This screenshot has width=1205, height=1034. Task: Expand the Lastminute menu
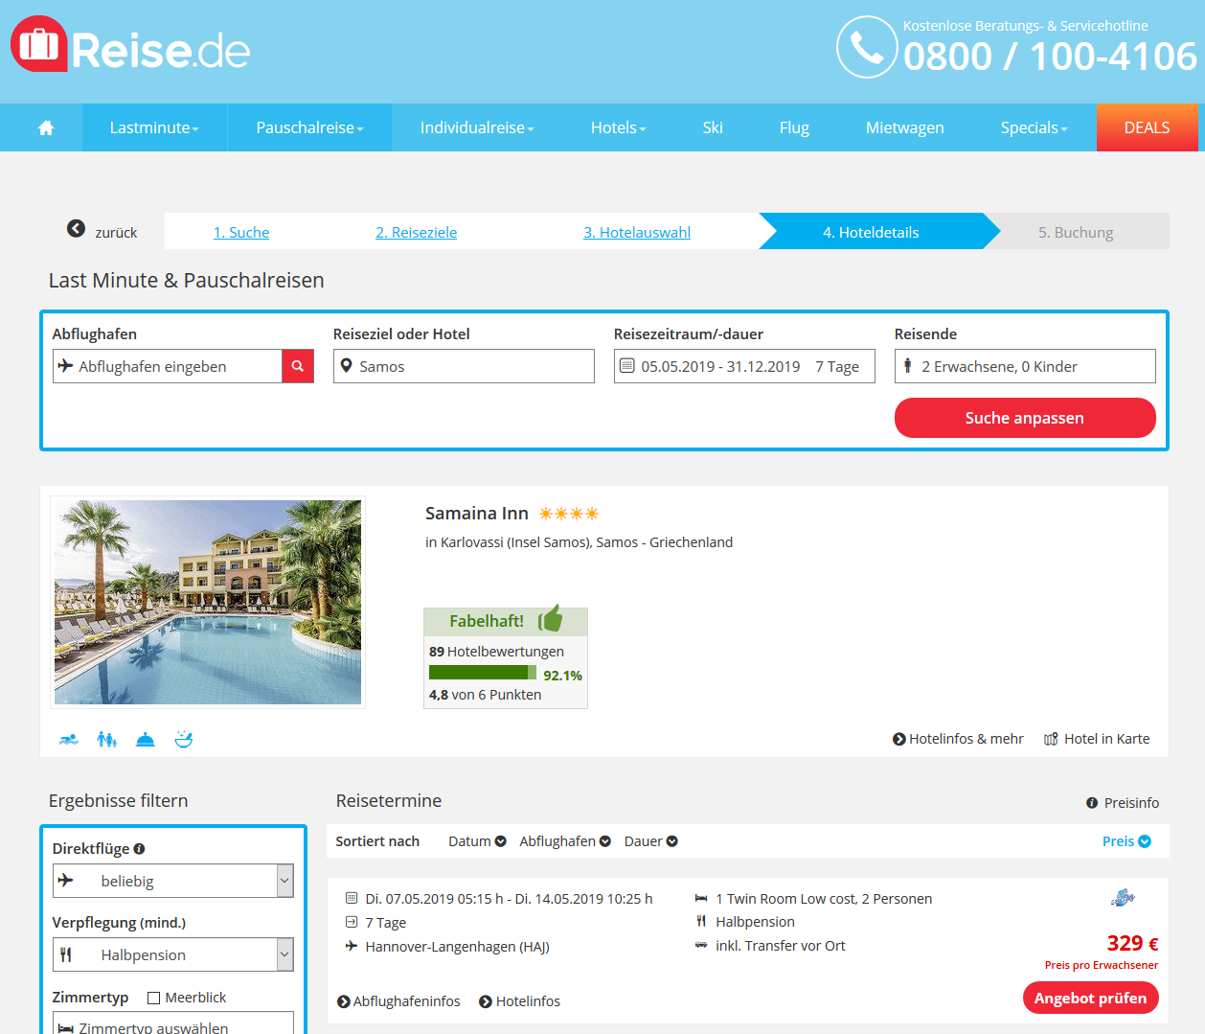(x=154, y=127)
